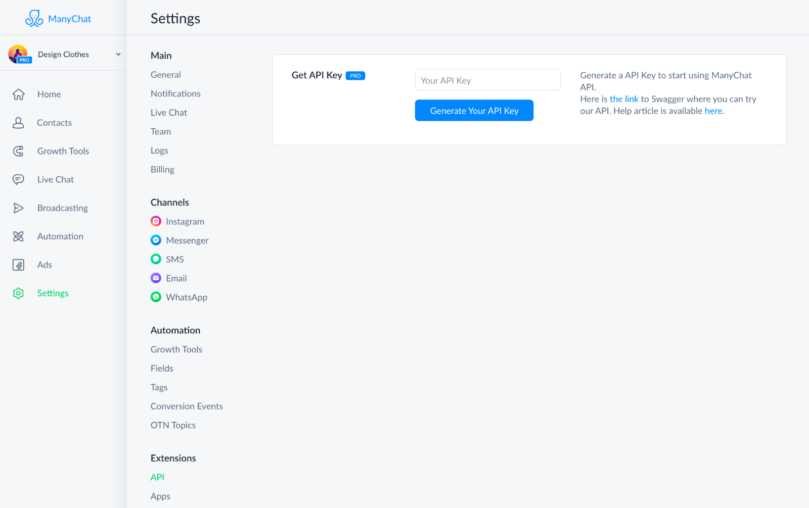Open Notifications settings
Viewport: 809px width, 508px height.
tap(175, 93)
